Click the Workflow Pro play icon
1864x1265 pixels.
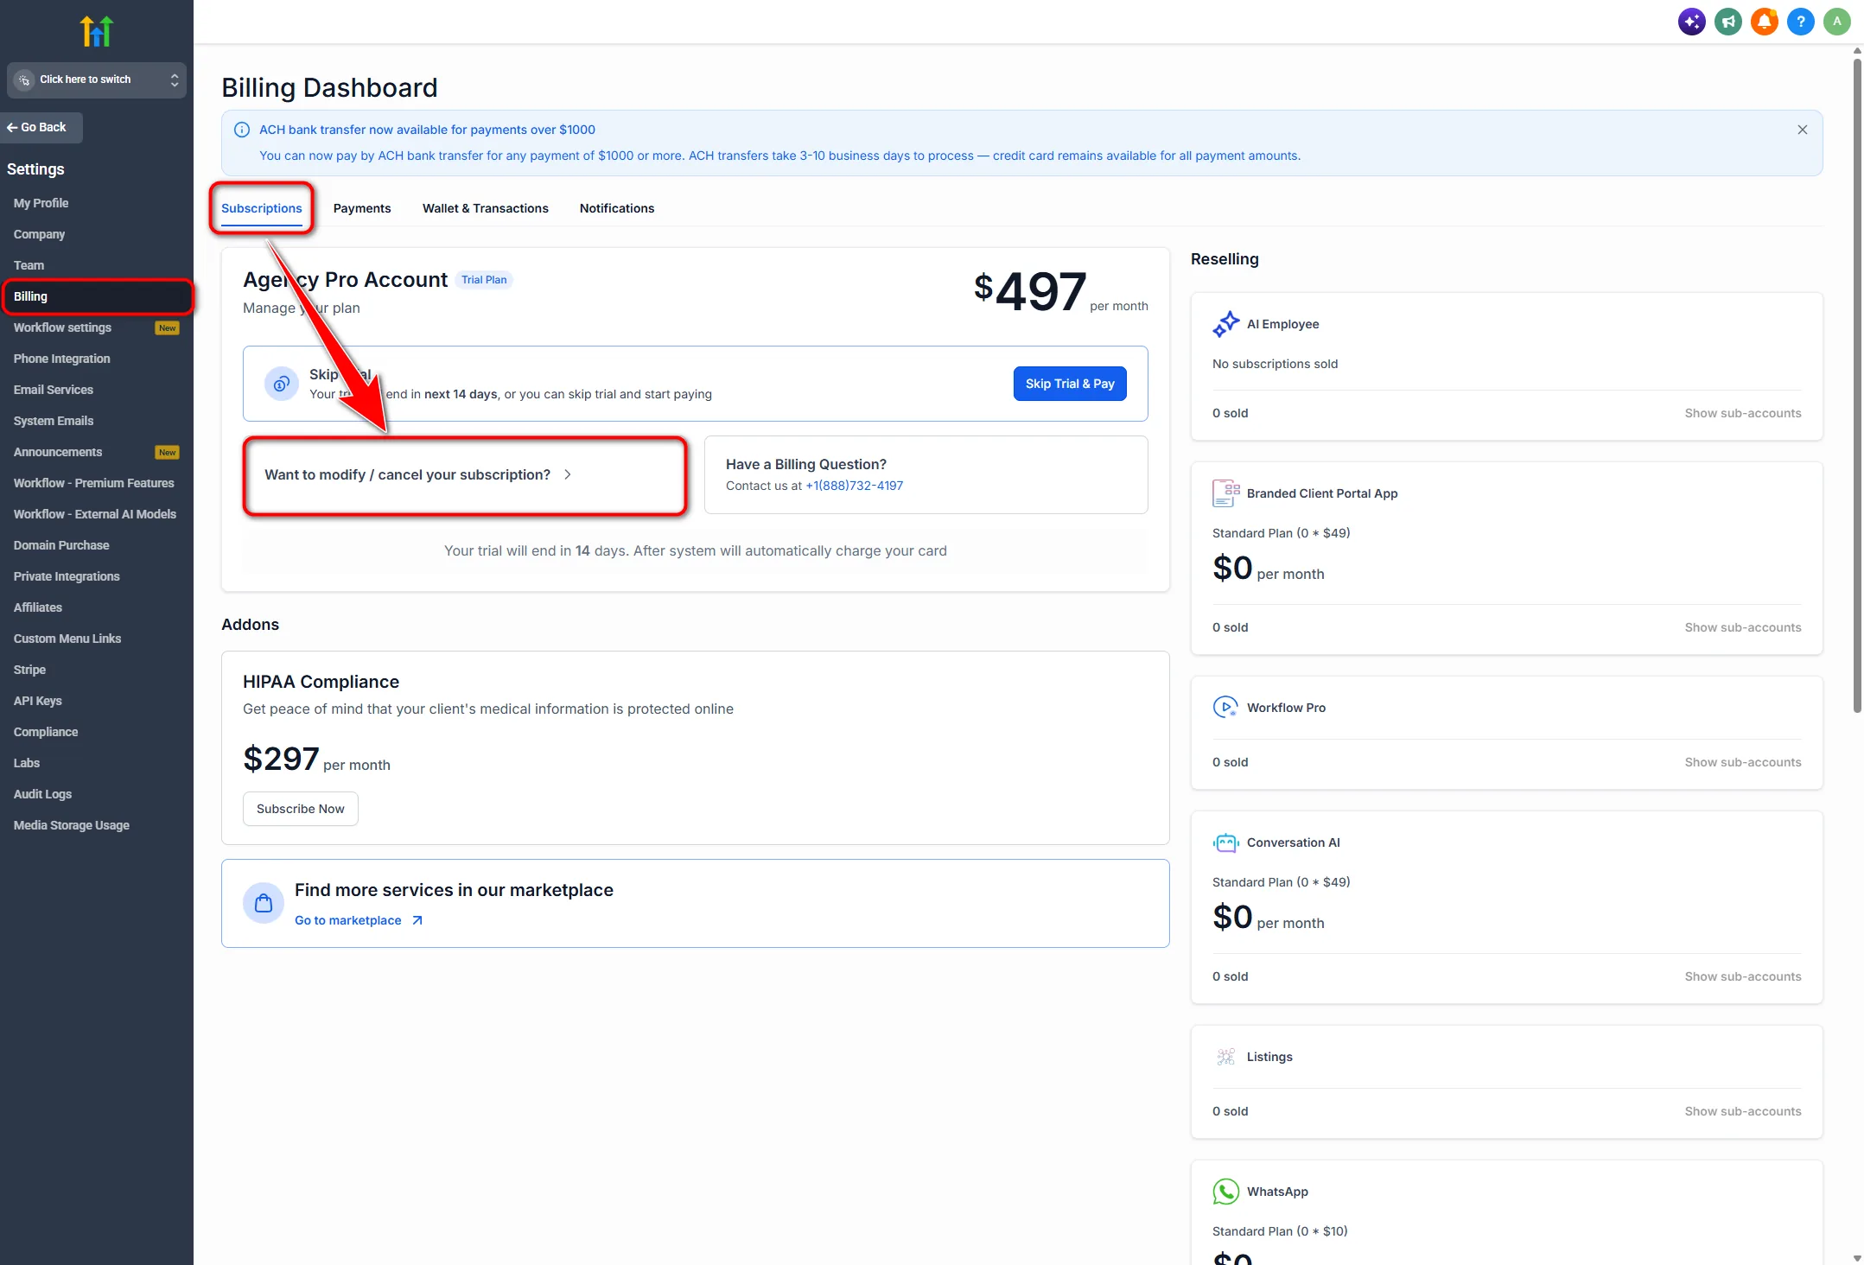(1225, 708)
